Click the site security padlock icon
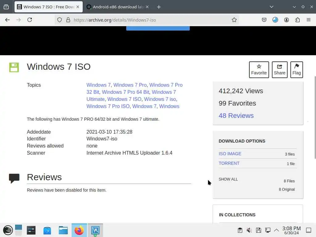Image resolution: width=316 pixels, height=237 pixels. [68, 20]
